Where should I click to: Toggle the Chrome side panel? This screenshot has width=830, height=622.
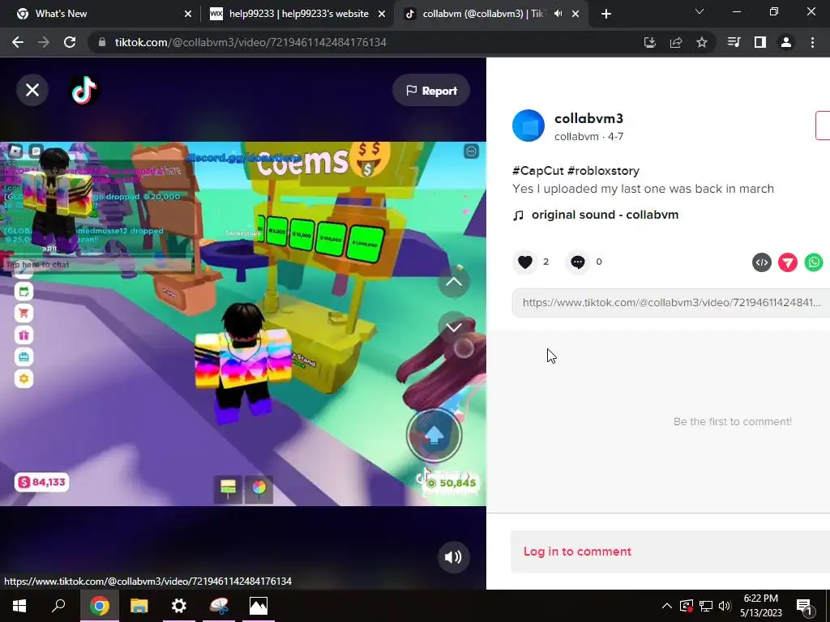(760, 42)
